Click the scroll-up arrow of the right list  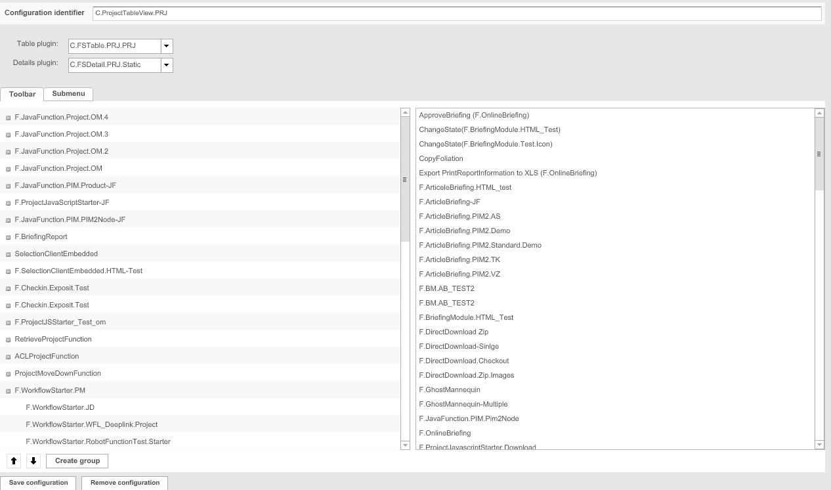[819, 113]
